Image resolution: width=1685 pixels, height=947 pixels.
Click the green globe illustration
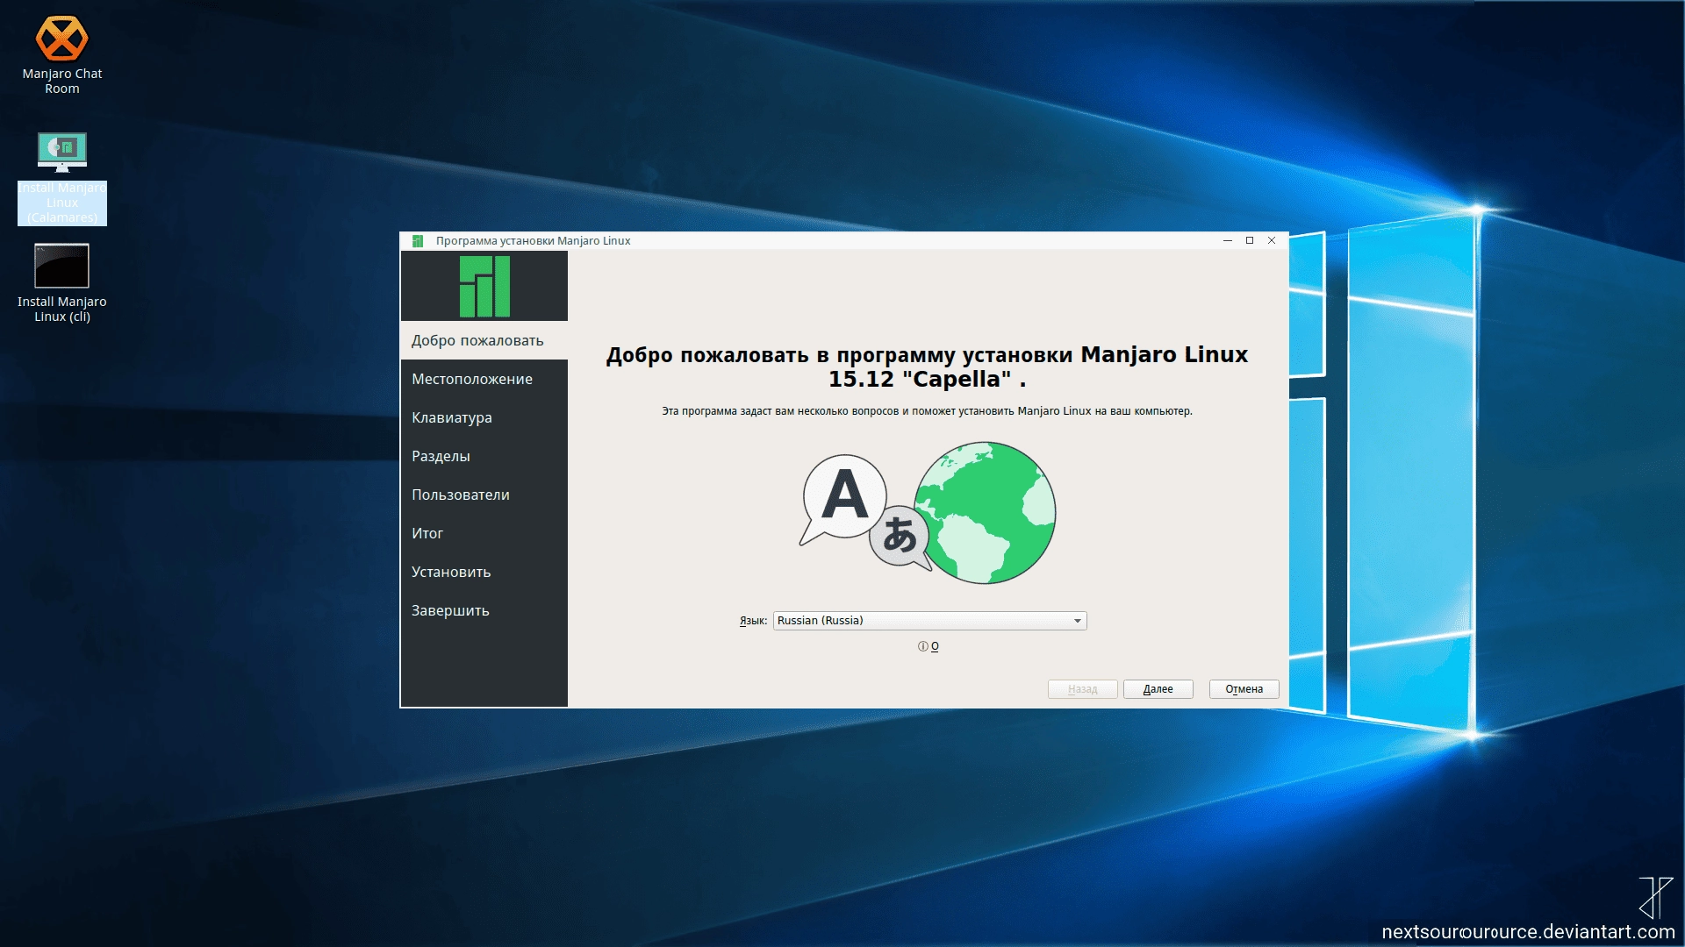[985, 513]
